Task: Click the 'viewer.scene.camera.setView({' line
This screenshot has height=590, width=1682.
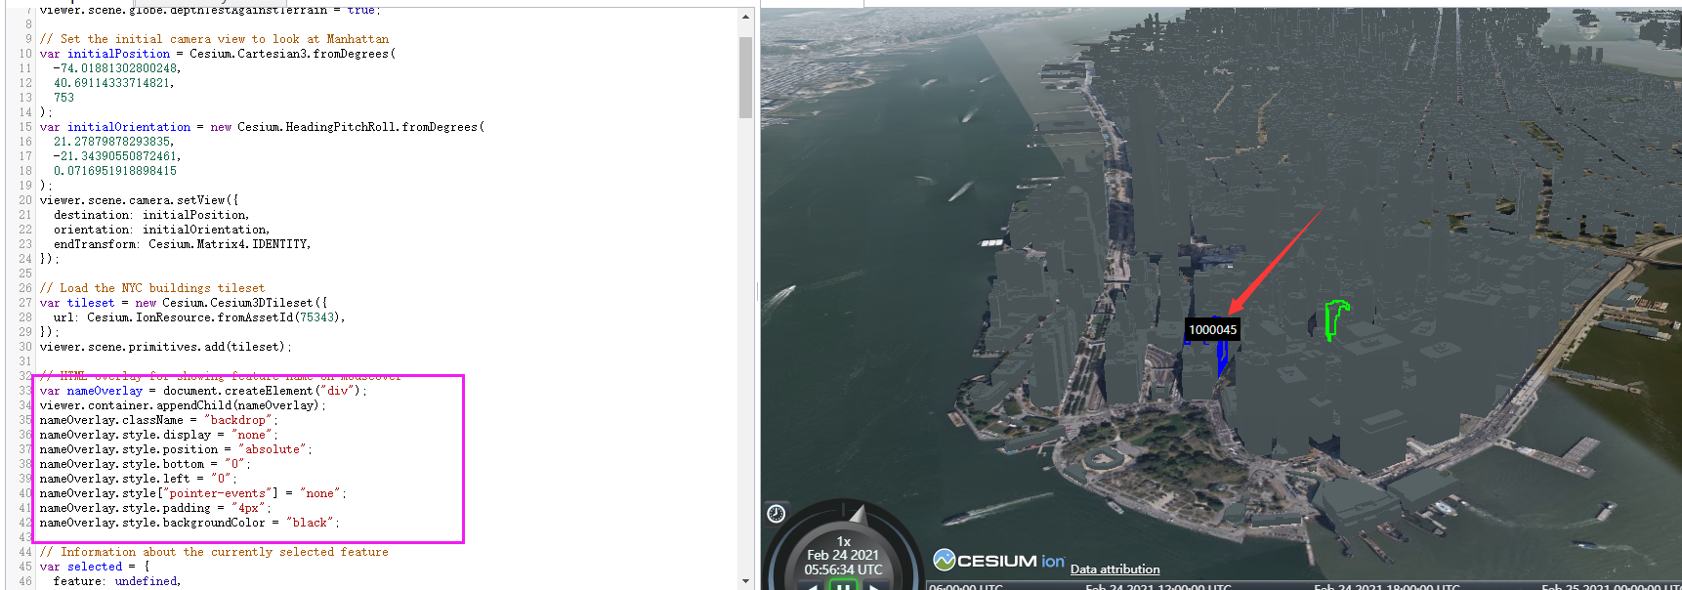Action: (139, 200)
